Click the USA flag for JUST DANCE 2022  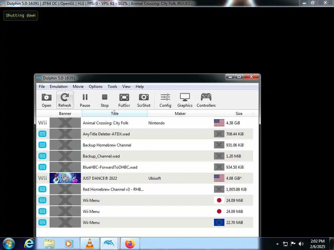pyautogui.click(x=219, y=178)
